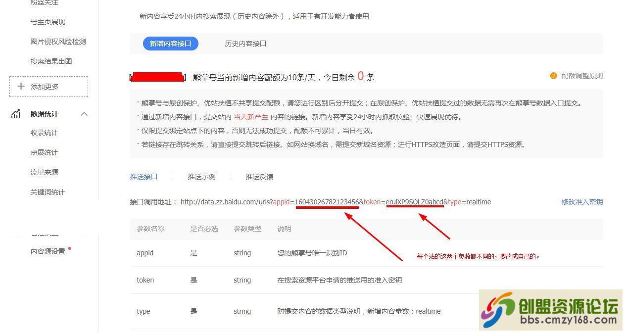Open 关键词统计 in sidebar
Screen dimensions: 625x333
(x=48, y=192)
